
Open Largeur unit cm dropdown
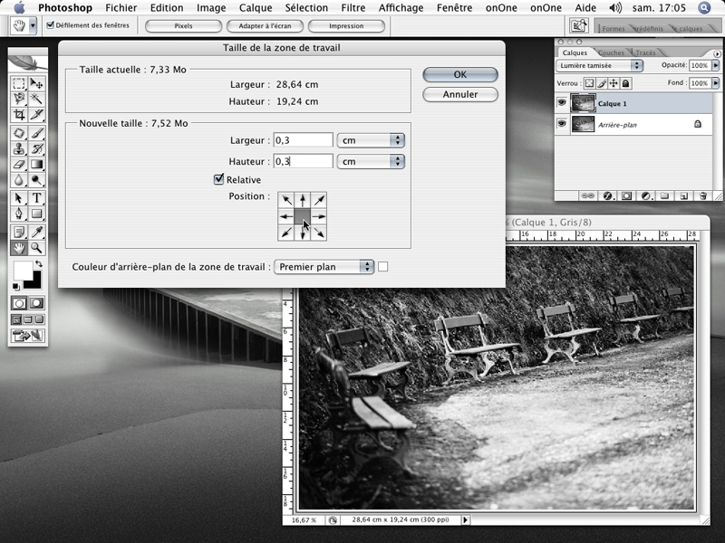tap(371, 140)
